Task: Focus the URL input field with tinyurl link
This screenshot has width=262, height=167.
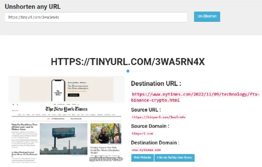Action: tap(96, 17)
